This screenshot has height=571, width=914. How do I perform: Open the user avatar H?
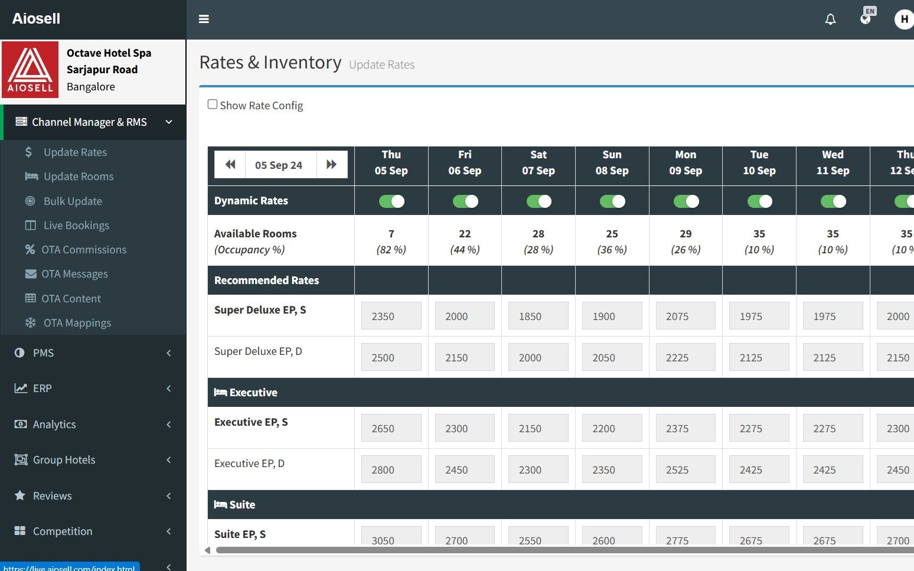(x=903, y=19)
